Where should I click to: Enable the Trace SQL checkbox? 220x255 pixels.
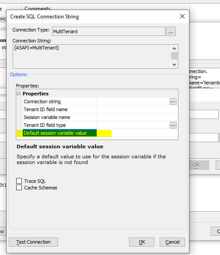click(x=19, y=181)
